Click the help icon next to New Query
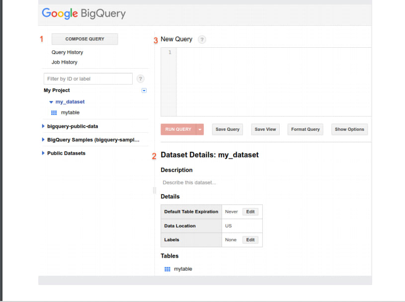 [202, 40]
